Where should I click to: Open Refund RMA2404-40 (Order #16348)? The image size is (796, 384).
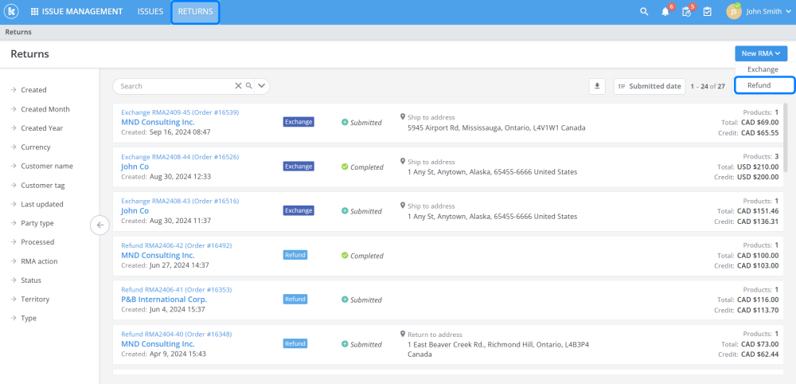[176, 335]
